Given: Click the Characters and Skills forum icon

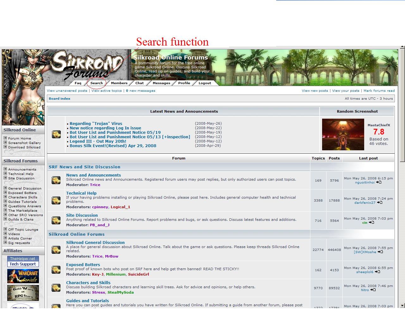Looking at the screenshot, I should point(56,288).
